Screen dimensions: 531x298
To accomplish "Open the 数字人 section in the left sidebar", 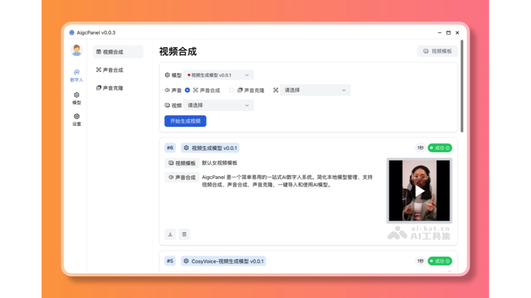I will tap(77, 76).
